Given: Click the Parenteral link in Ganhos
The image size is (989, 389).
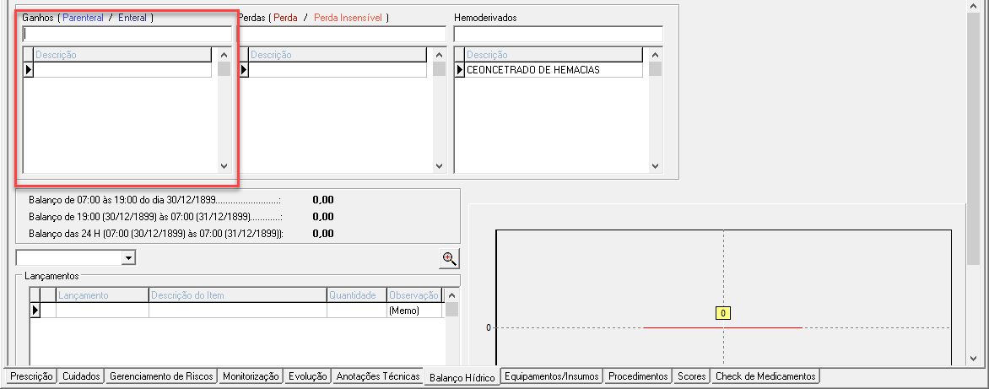Looking at the screenshot, I should pos(84,18).
